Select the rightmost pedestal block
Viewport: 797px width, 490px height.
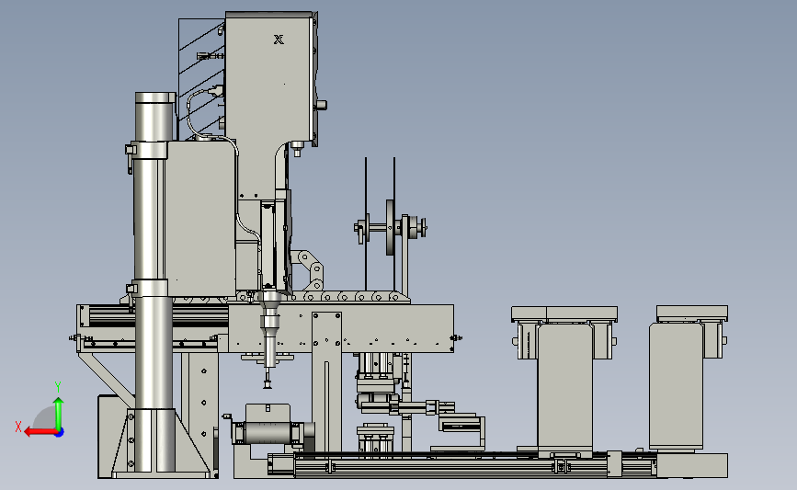[x=676, y=386]
